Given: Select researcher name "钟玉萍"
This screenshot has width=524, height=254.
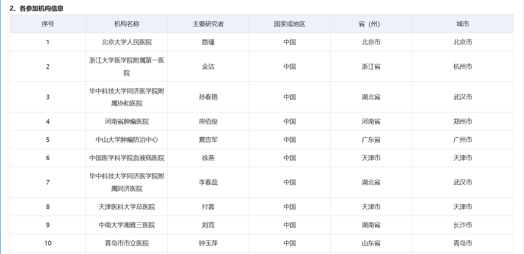Looking at the screenshot, I should [208, 243].
